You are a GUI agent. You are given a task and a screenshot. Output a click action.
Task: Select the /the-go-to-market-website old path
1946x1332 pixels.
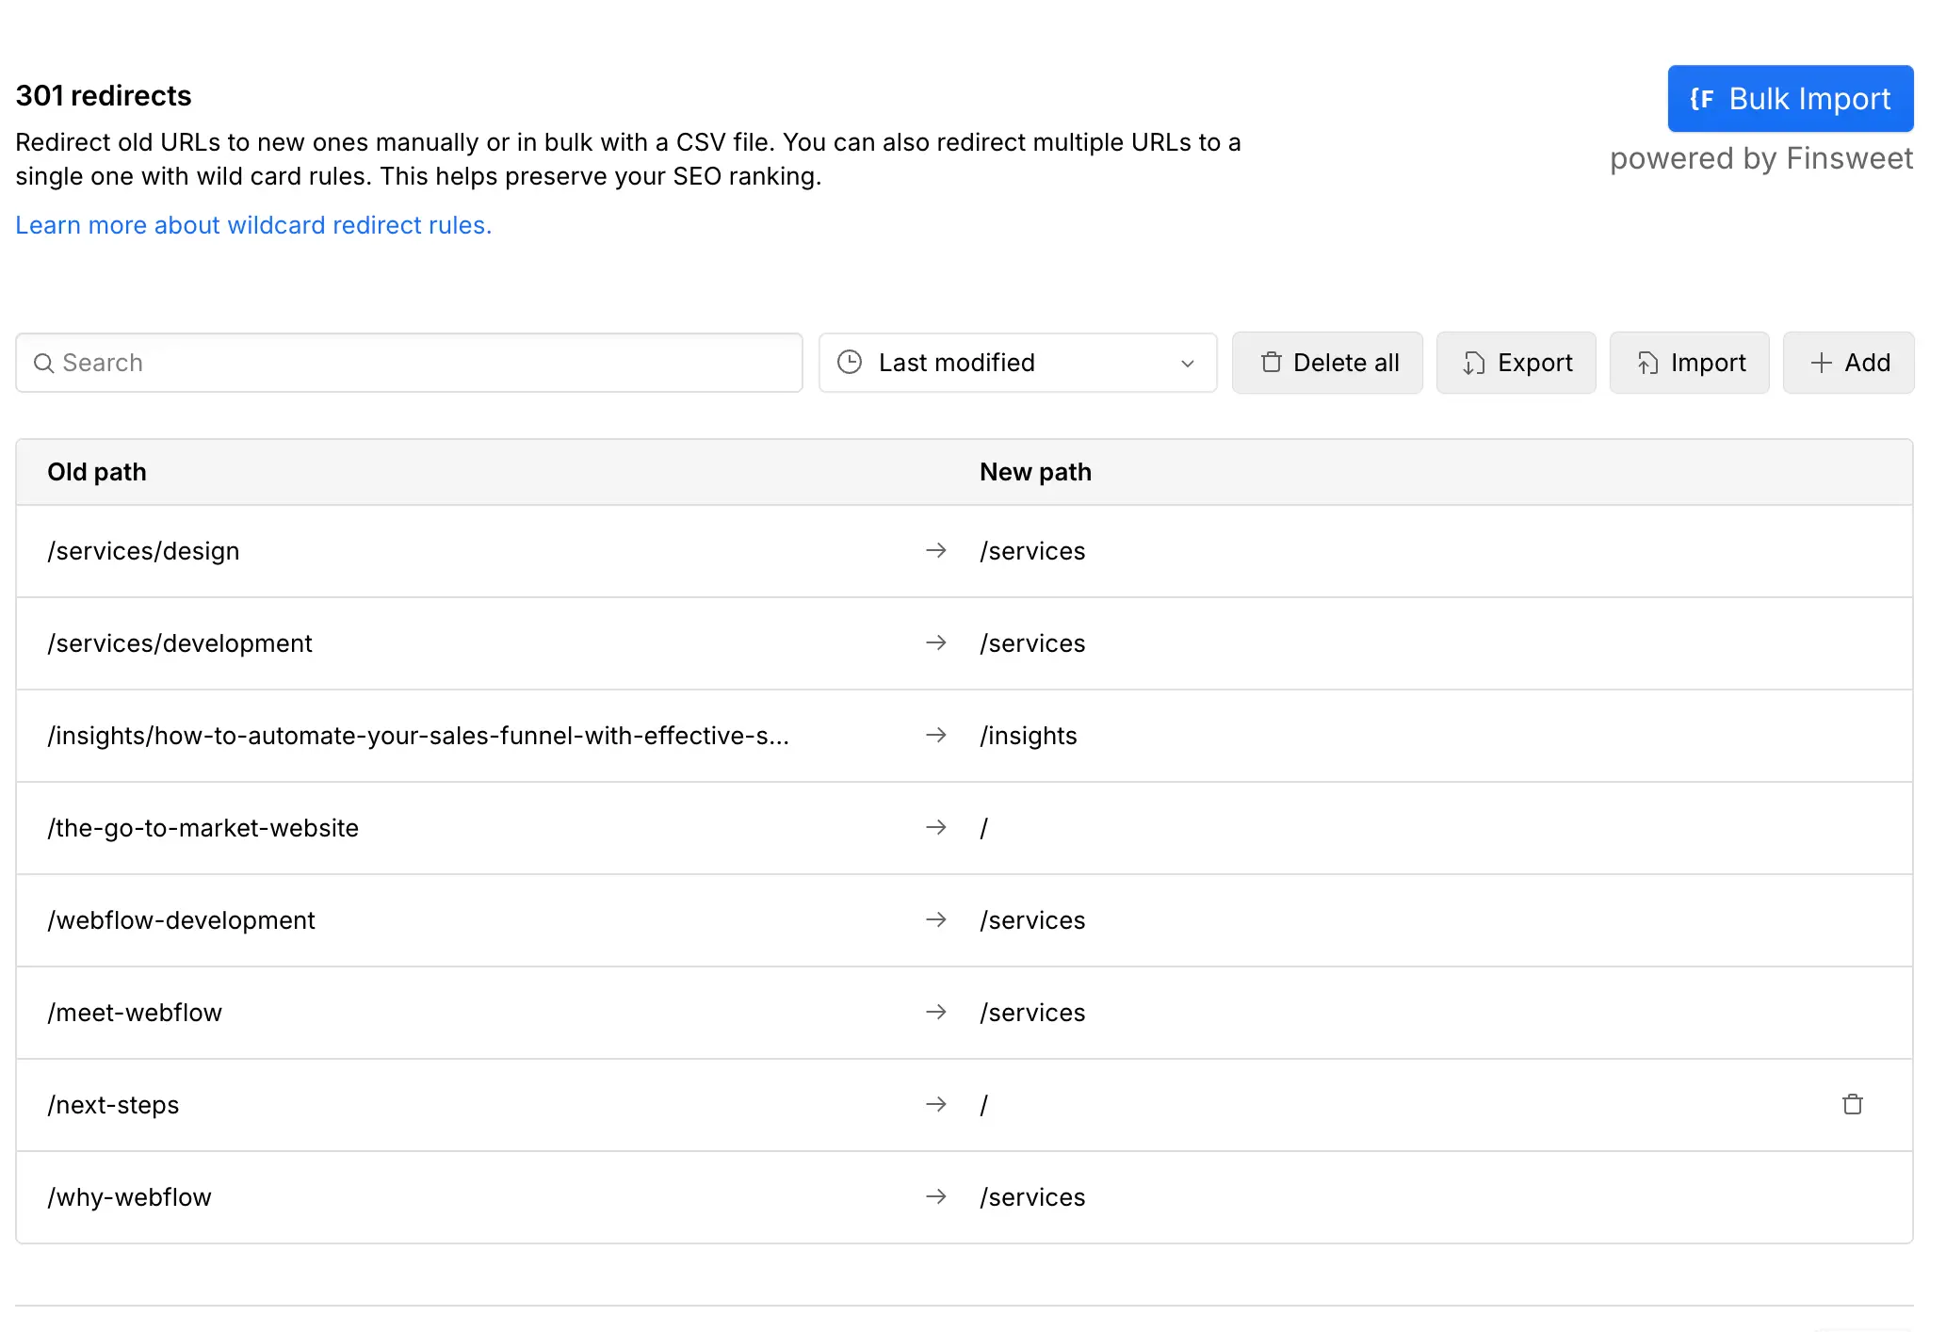pos(203,828)
